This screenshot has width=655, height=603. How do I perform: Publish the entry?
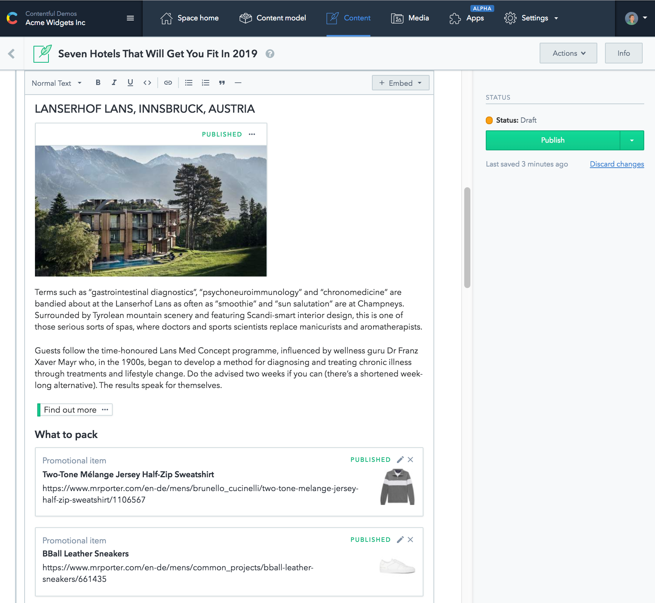(553, 140)
